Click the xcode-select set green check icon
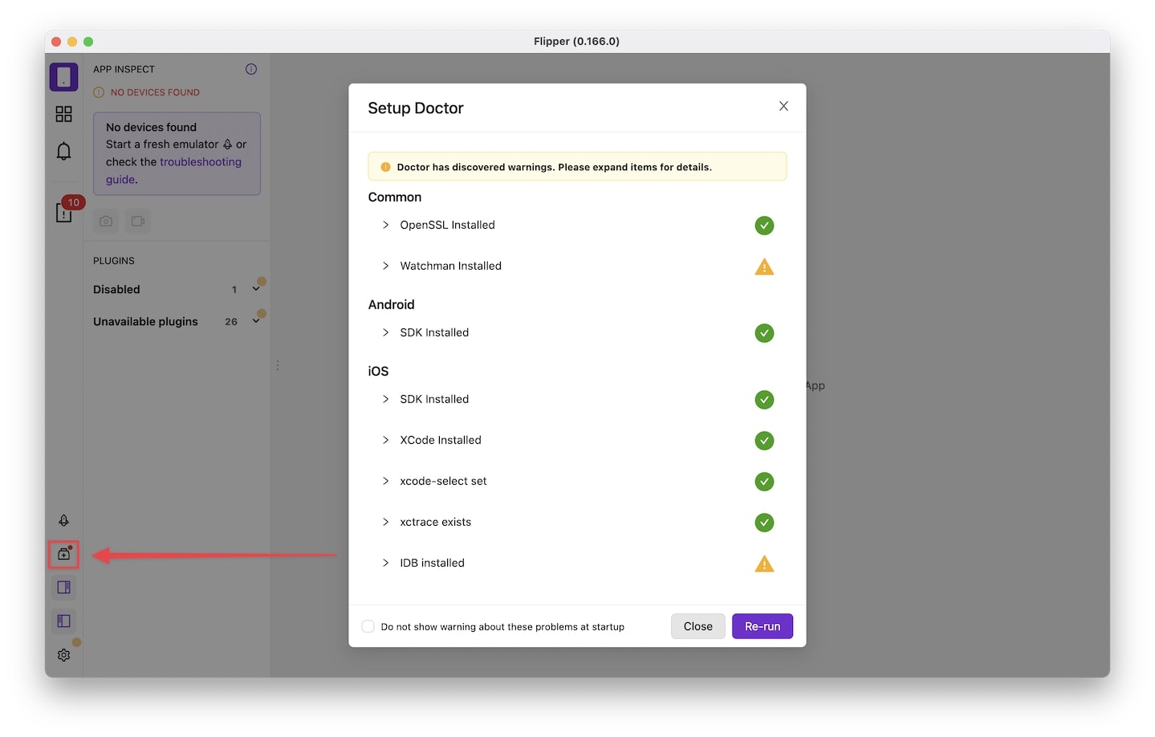The height and width of the screenshot is (737, 1155). pos(764,482)
